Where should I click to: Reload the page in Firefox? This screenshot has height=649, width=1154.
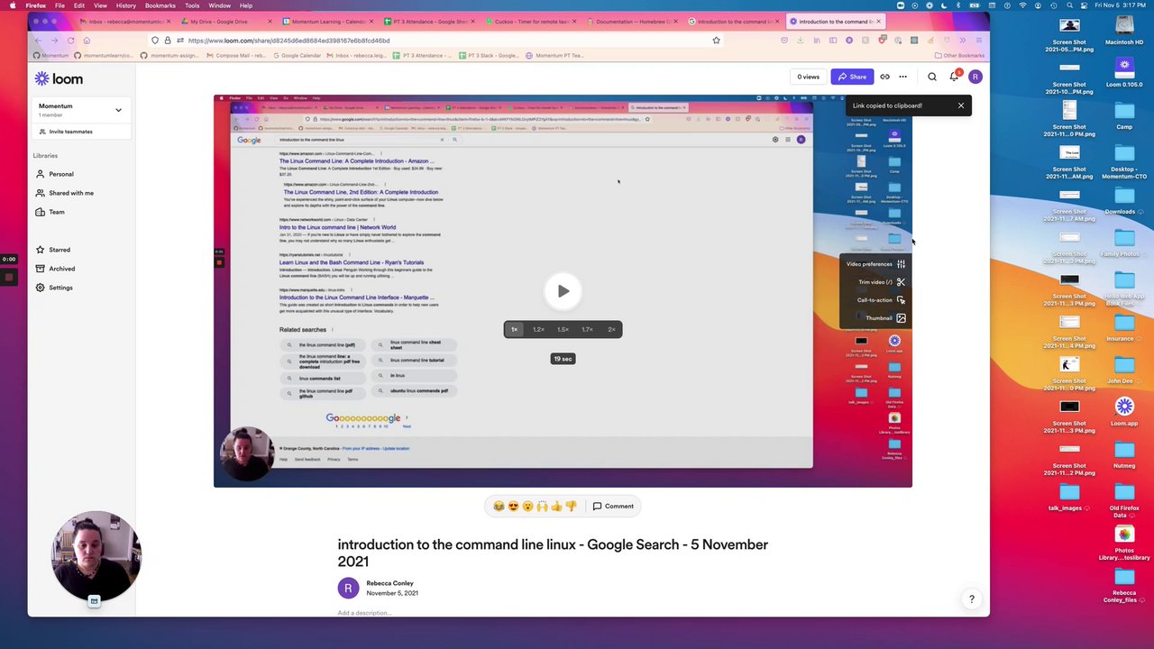click(x=70, y=41)
